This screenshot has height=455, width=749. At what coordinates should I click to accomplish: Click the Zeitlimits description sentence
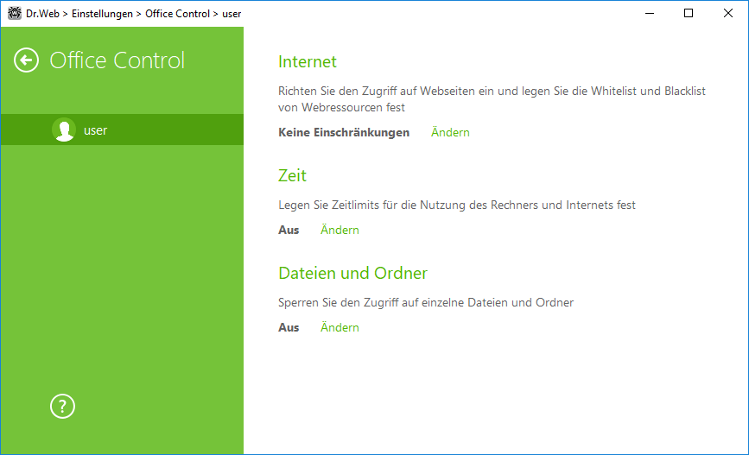457,205
